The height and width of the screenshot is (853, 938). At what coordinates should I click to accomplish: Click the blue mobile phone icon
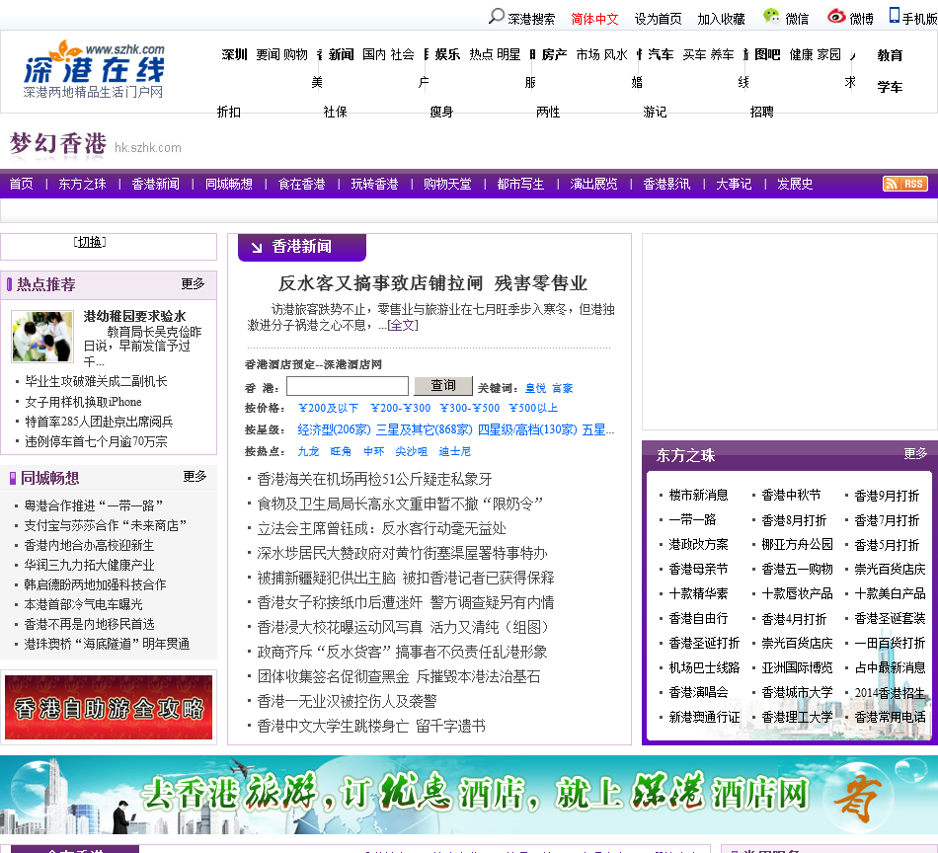click(x=894, y=16)
